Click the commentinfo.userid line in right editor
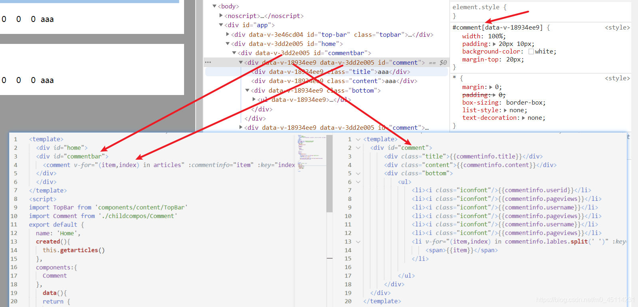638x307 pixels. pyautogui.click(x=501, y=190)
